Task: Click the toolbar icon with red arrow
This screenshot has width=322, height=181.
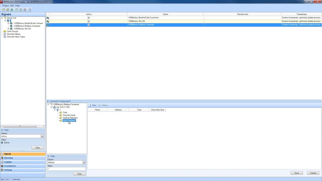Action: click(x=25, y=10)
